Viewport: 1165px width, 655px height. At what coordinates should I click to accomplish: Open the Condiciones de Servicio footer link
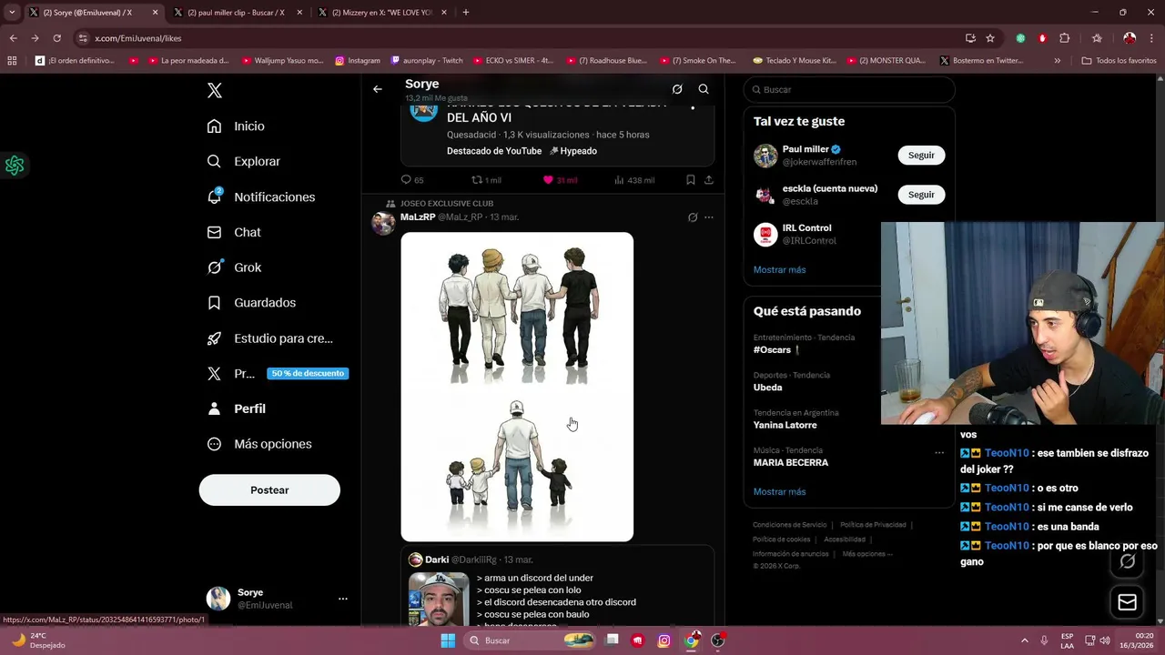point(789,525)
